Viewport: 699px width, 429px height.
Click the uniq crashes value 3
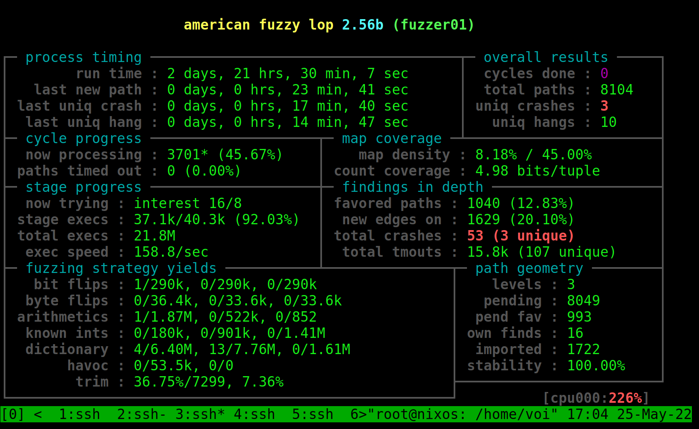tap(604, 106)
